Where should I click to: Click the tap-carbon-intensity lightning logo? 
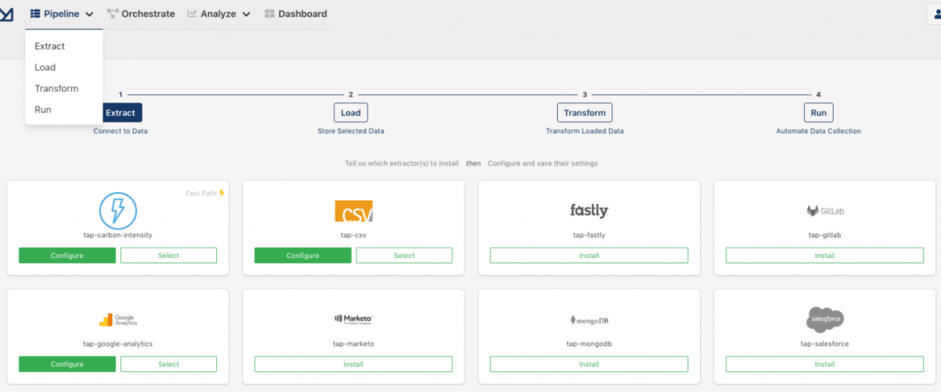tap(117, 210)
